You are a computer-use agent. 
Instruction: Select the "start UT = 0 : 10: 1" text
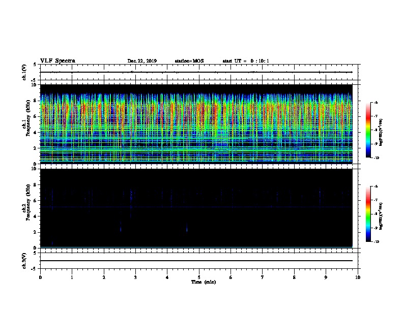click(x=246, y=61)
